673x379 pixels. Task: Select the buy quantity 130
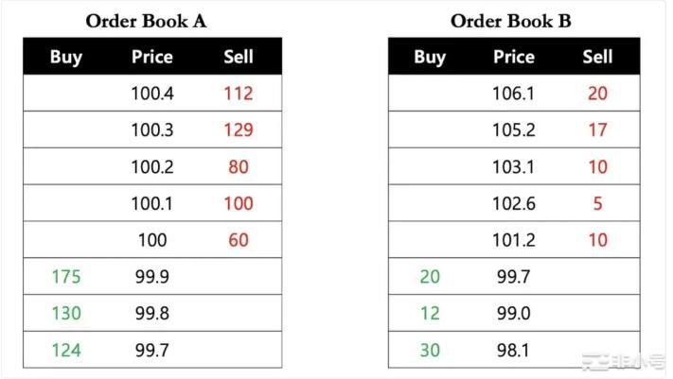click(x=66, y=314)
